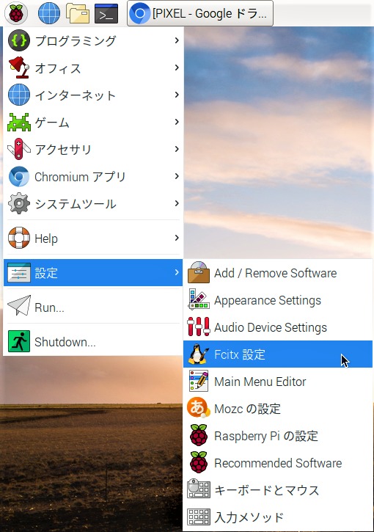Click the Add / Remove Software package icon
The image size is (374, 532).
198,272
